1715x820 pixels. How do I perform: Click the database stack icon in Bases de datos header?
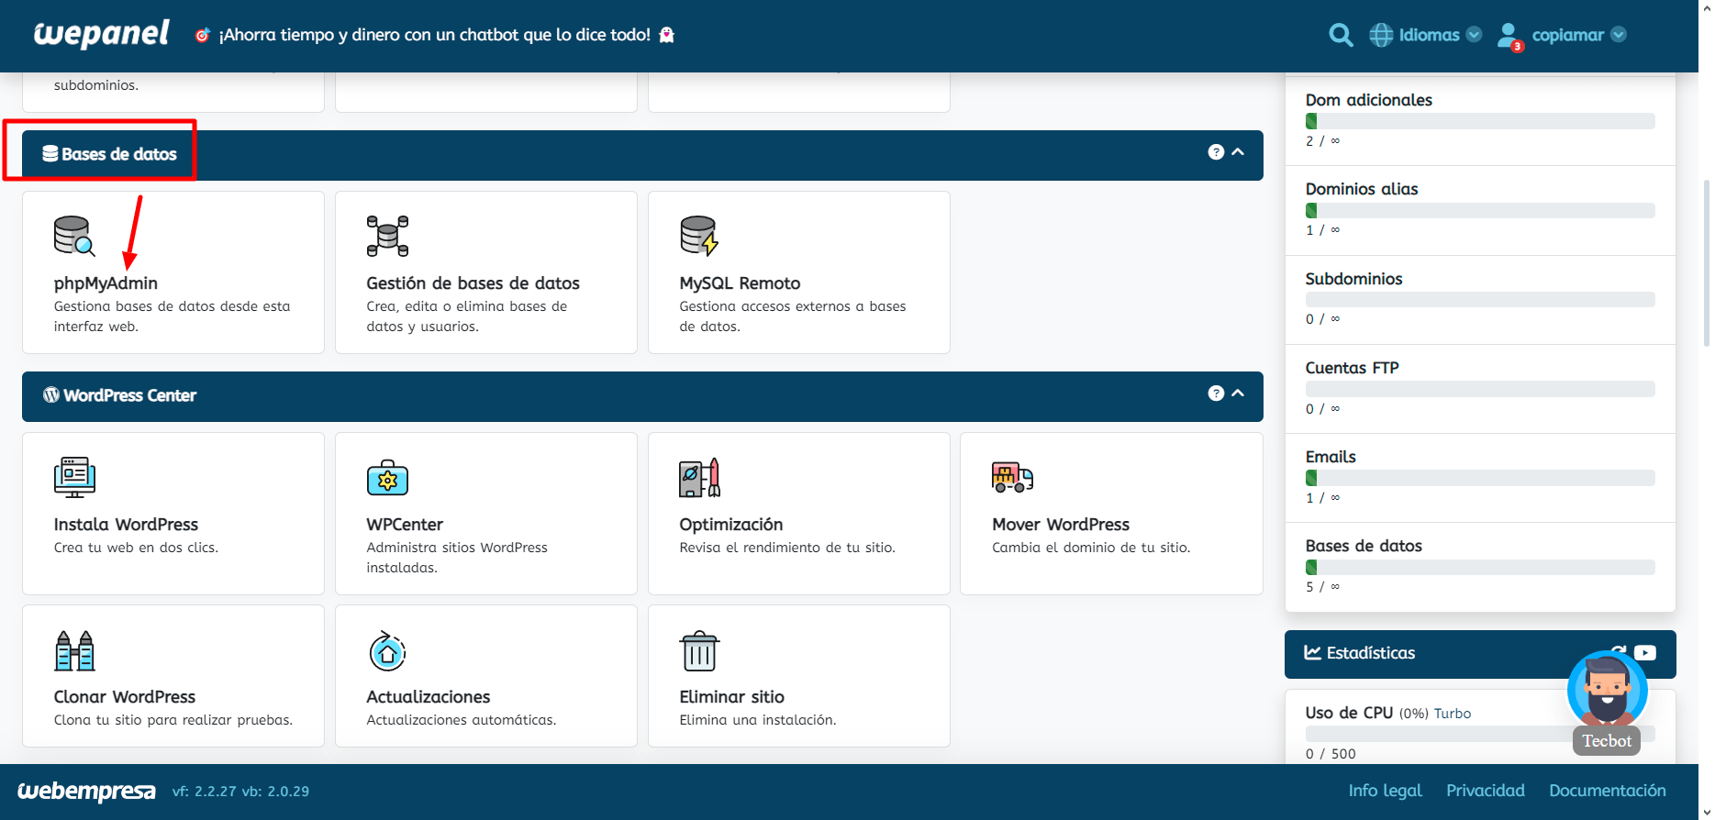tap(50, 153)
